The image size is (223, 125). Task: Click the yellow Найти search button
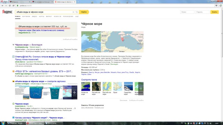(x=84, y=12)
